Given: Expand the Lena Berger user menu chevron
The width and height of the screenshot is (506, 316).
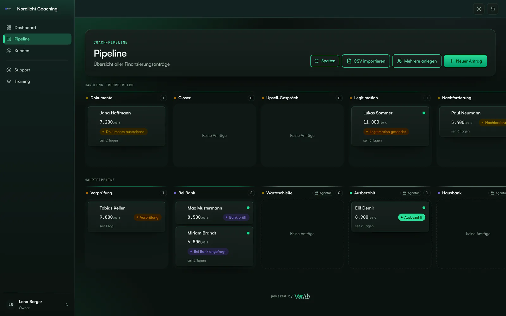Looking at the screenshot, I should (67, 305).
